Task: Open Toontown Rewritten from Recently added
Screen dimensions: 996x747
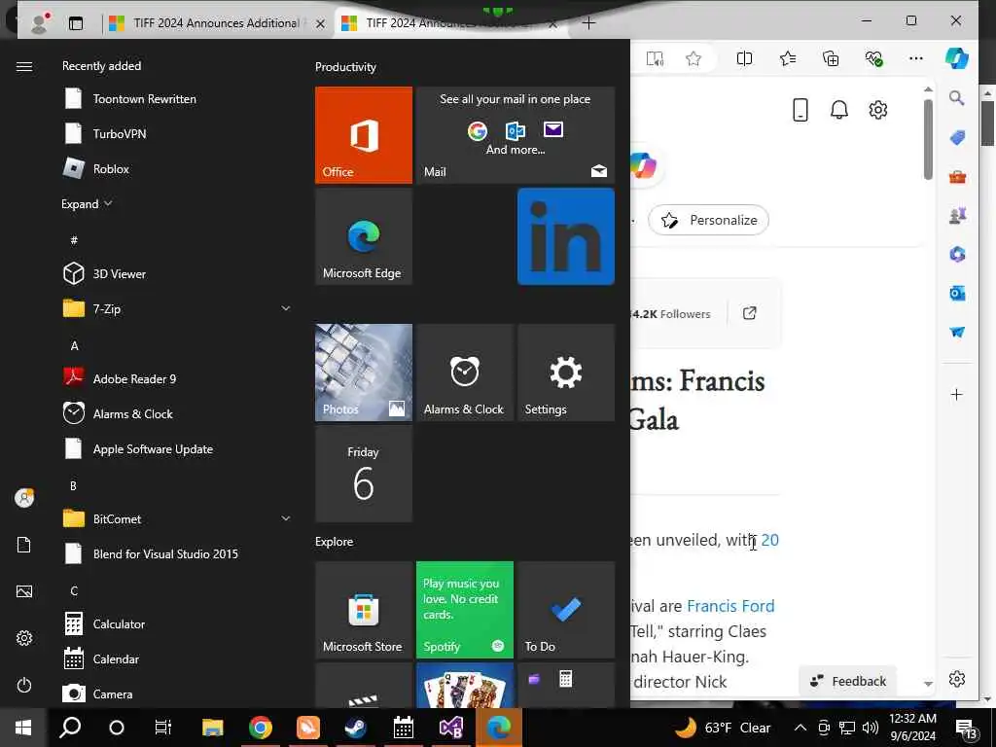Action: point(178,98)
